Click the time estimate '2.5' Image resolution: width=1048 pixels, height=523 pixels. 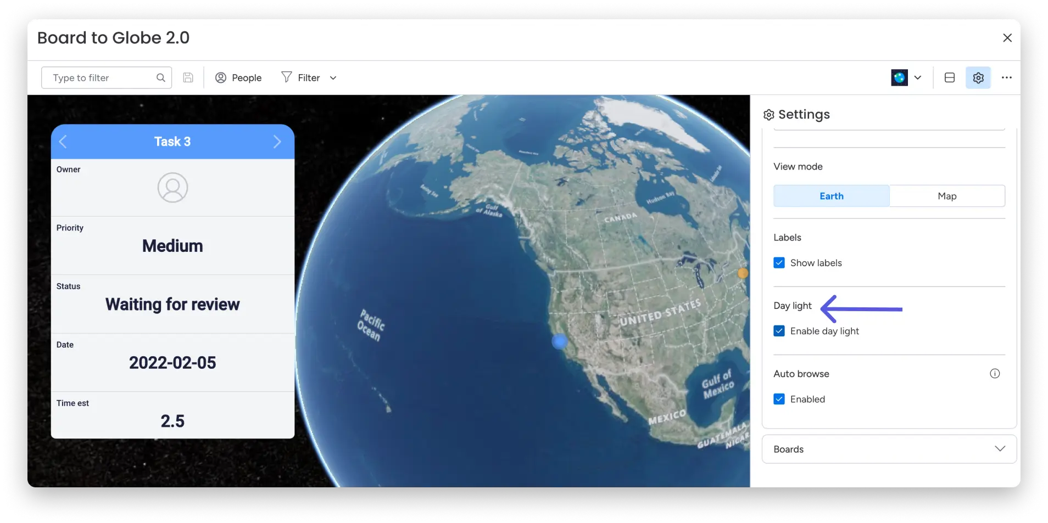172,421
